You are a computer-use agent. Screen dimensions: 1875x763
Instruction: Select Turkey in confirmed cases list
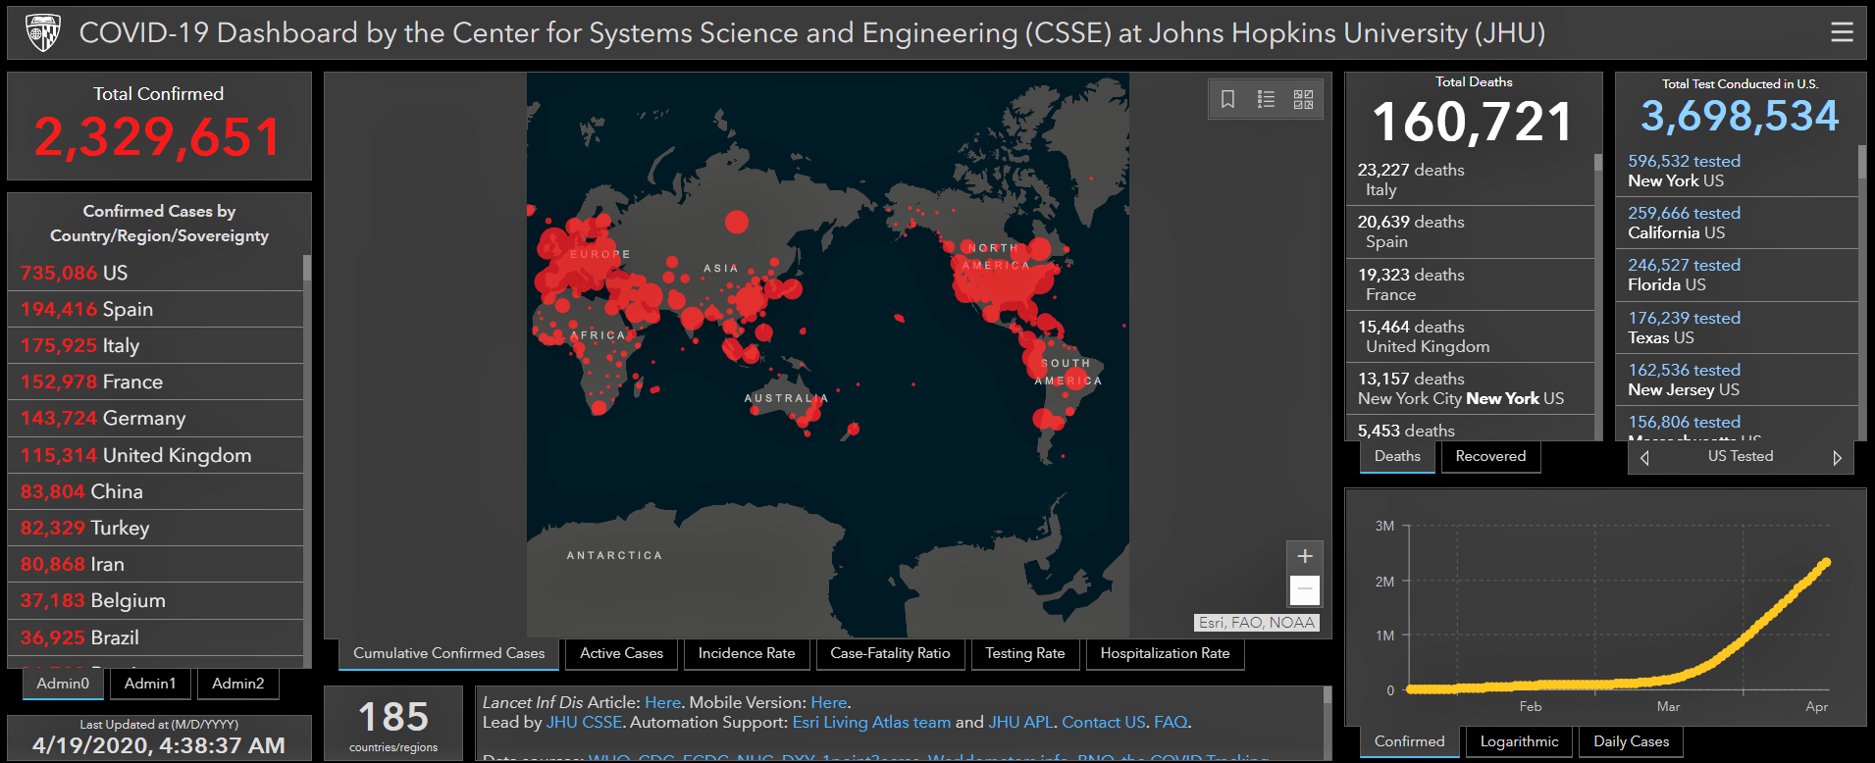(x=155, y=528)
